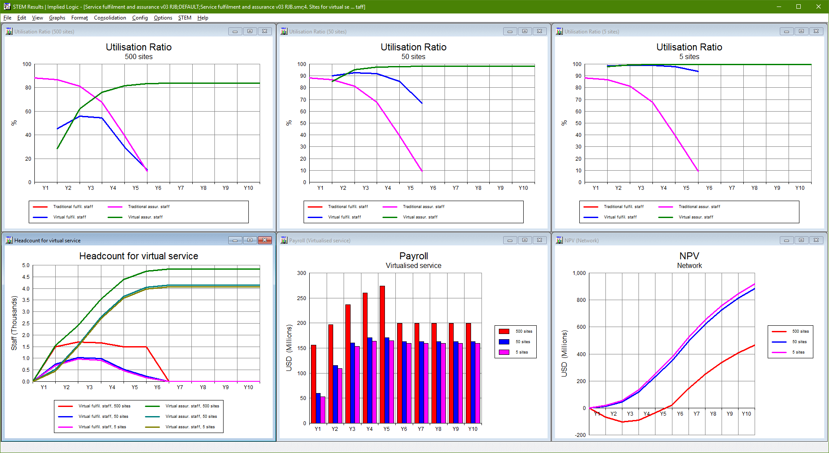Click the NPV (Network) window icon

pyautogui.click(x=559, y=240)
